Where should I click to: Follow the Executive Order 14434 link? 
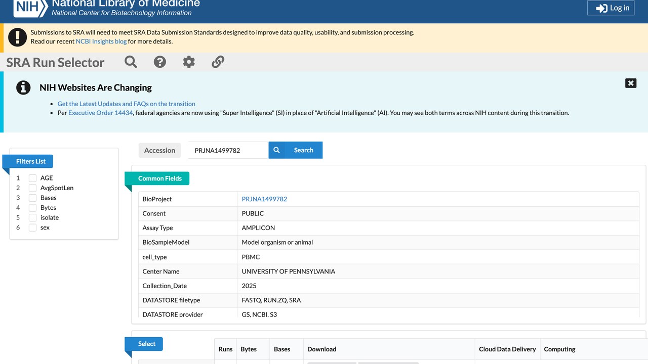point(100,113)
